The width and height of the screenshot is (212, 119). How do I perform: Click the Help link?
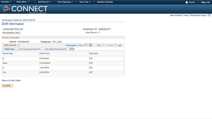click(x=186, y=16)
